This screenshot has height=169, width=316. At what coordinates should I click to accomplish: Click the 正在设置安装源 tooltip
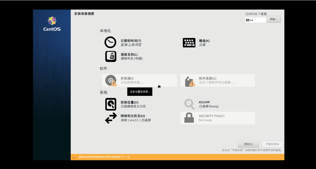[140, 92]
